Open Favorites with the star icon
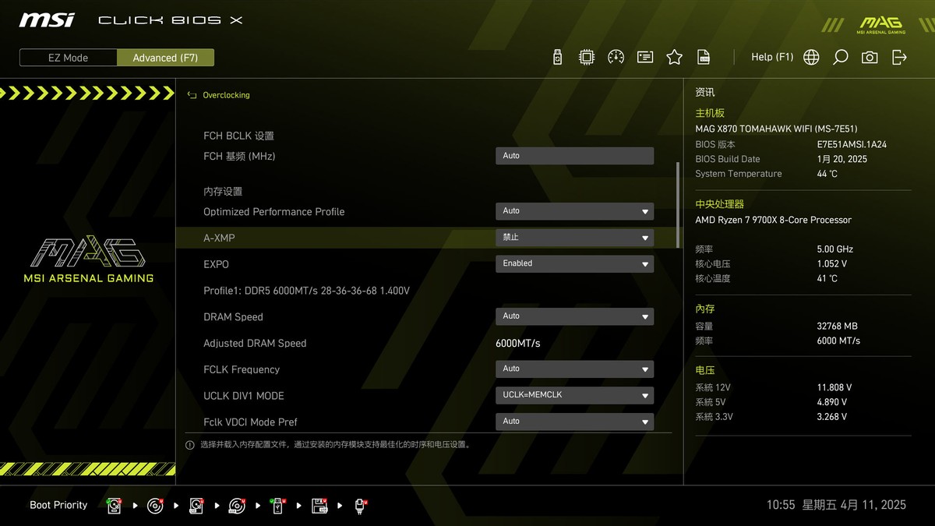This screenshot has height=526, width=935. tap(675, 57)
